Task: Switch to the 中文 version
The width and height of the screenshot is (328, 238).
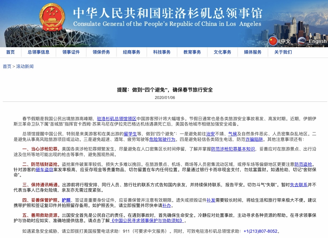Action: (x=285, y=41)
